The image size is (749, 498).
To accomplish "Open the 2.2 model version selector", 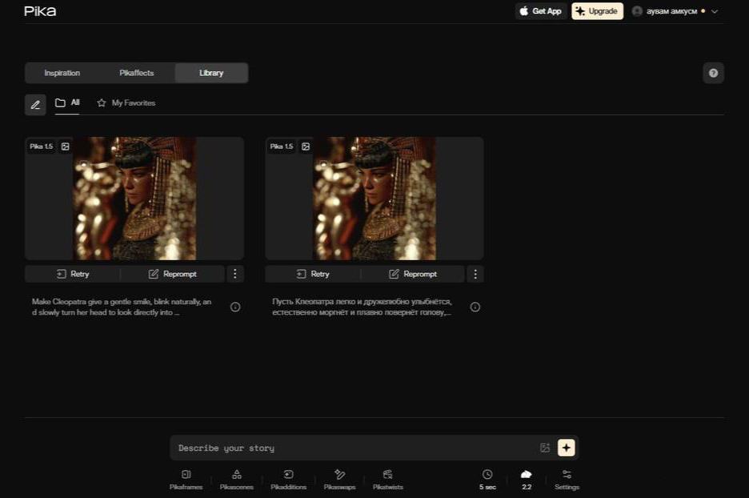I will click(527, 479).
